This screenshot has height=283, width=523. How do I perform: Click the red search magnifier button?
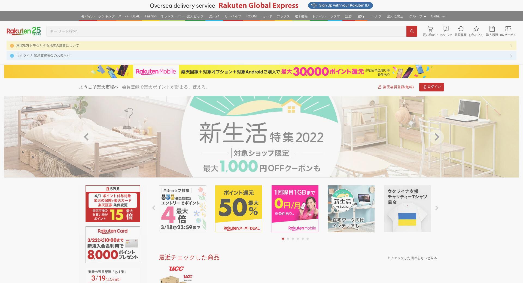[x=412, y=31]
